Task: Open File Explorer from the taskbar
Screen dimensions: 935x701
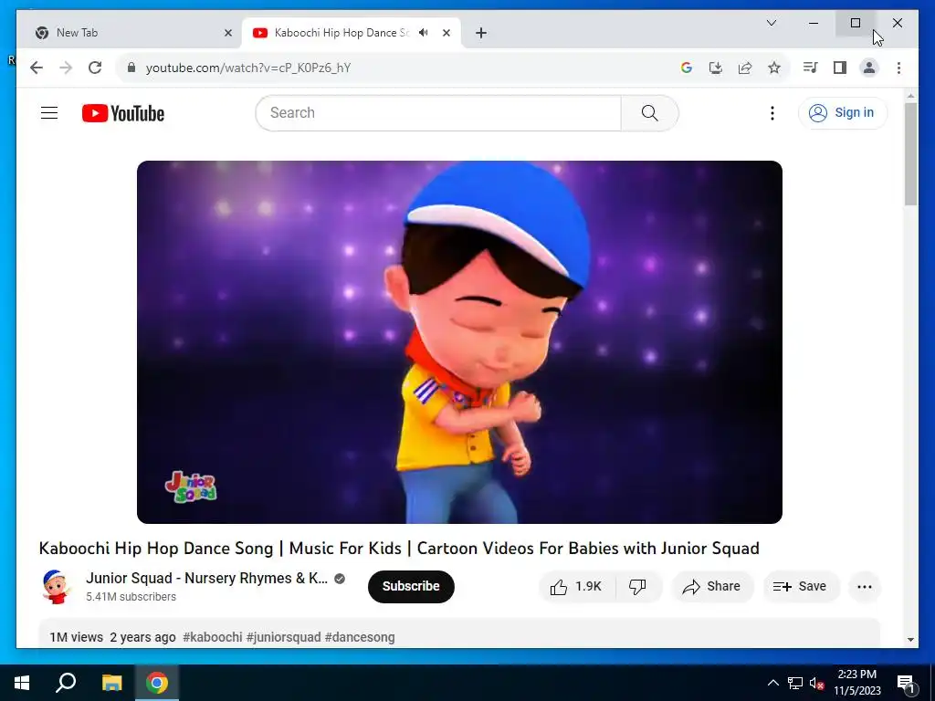Action: click(x=111, y=683)
